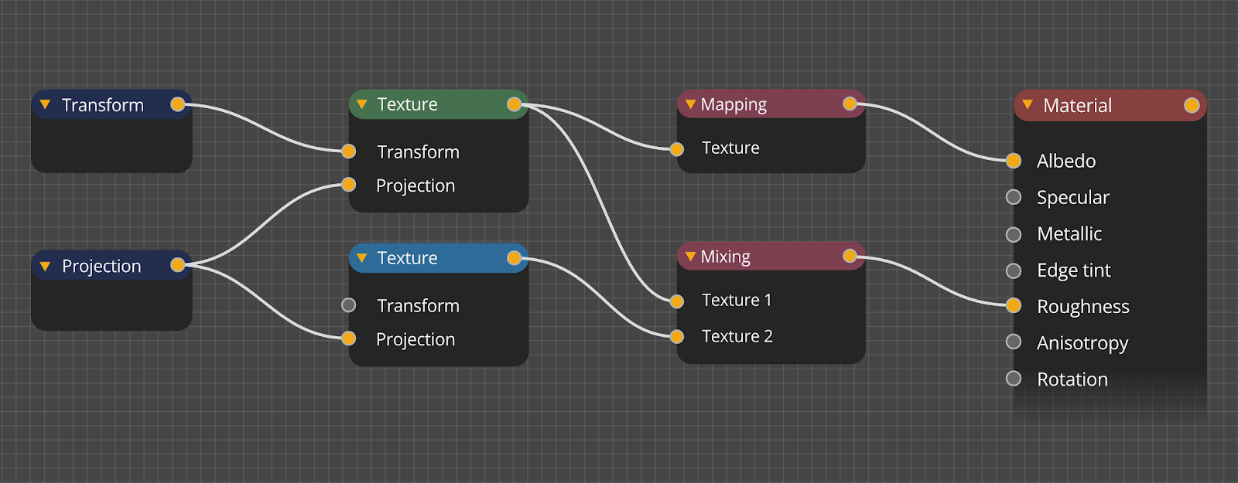Click the Roughness label in Material node

pos(1082,307)
